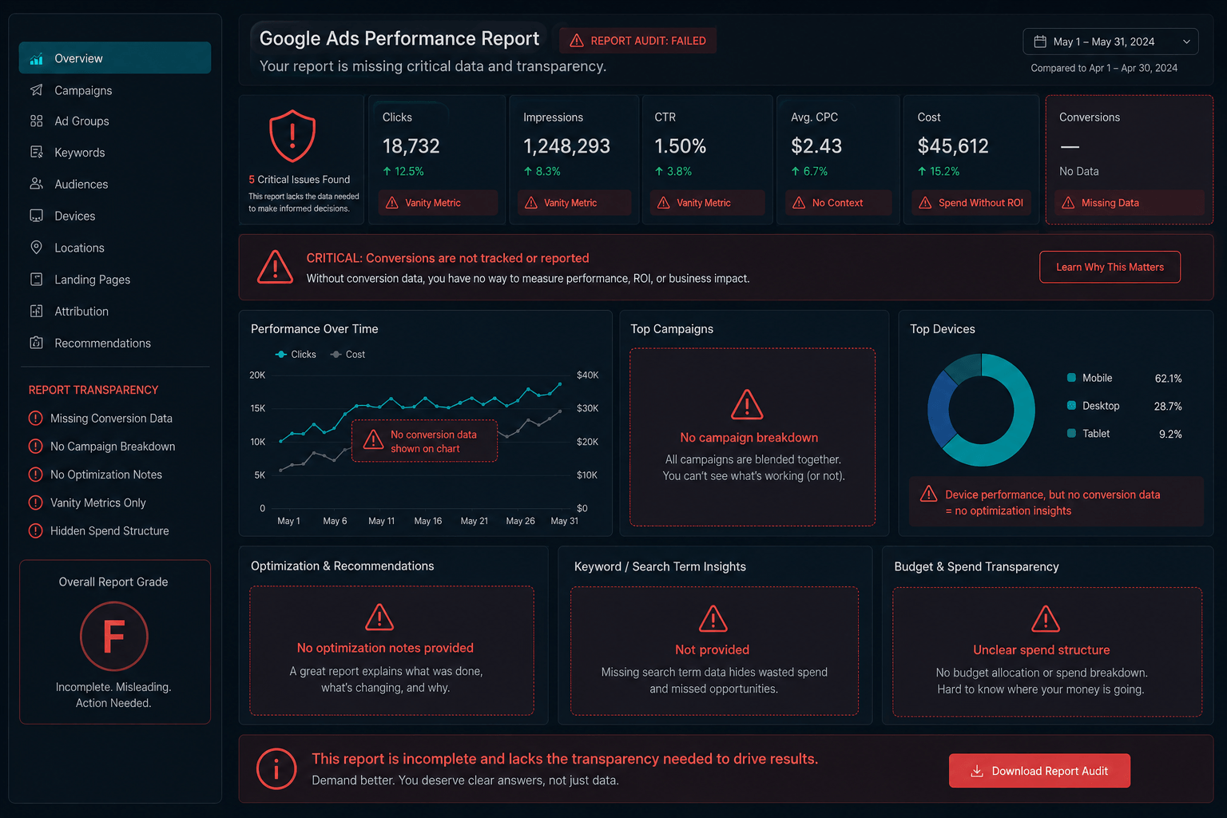Click the 1,248,293 impressions value

(x=566, y=146)
